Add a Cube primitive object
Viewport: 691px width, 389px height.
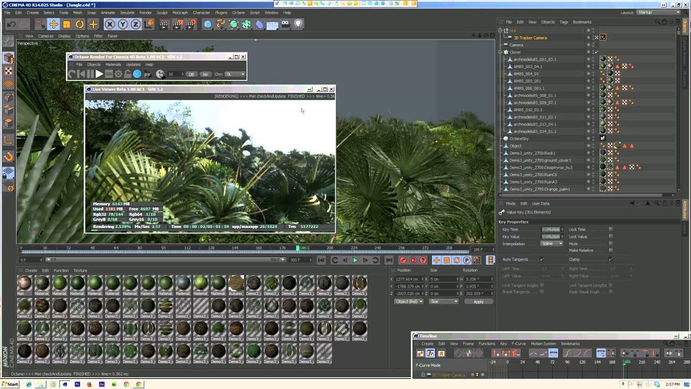pos(208,24)
